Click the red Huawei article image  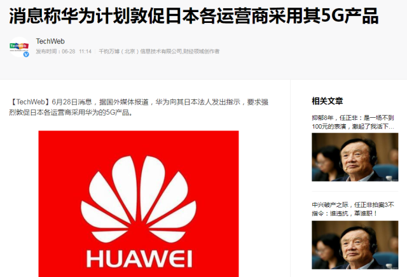pos(139,204)
